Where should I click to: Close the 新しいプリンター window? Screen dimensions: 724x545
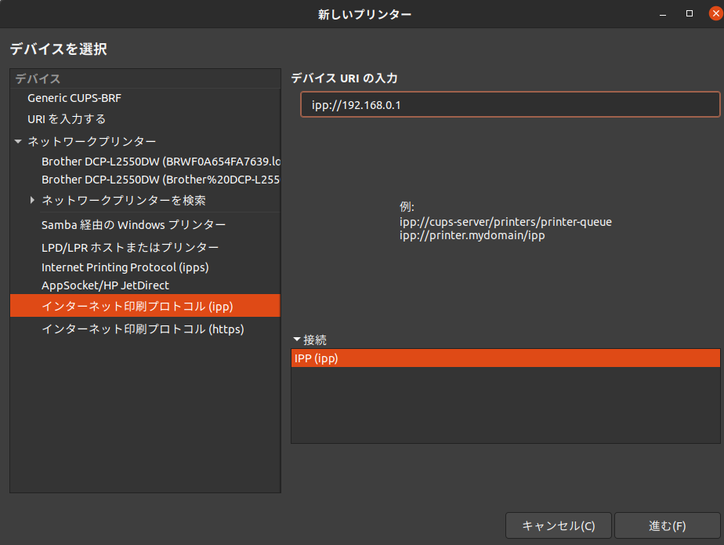[x=714, y=13]
